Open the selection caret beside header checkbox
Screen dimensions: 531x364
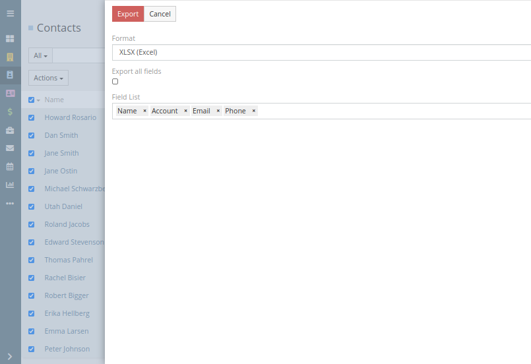[x=38, y=100]
